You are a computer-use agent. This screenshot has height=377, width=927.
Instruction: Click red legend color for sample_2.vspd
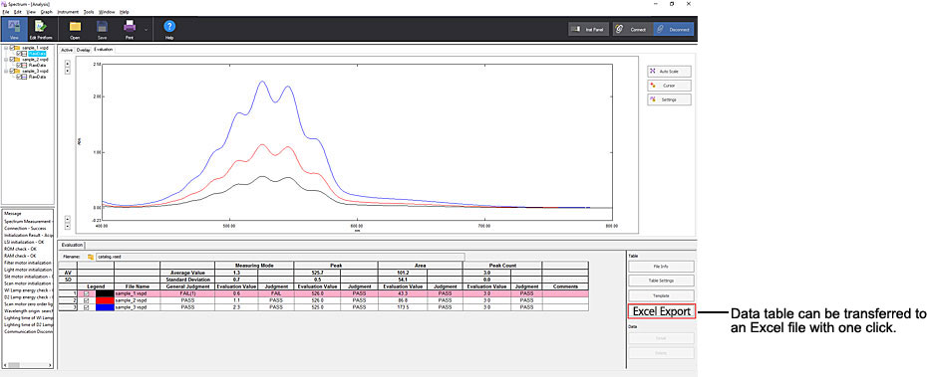coord(105,300)
